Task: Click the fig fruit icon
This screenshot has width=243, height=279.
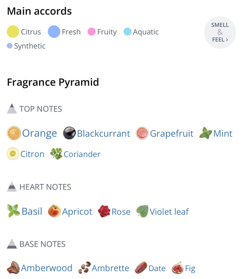Action: (178, 268)
